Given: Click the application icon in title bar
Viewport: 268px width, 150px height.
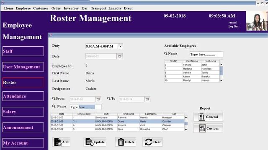Looking at the screenshot, I should [x=3, y=2].
